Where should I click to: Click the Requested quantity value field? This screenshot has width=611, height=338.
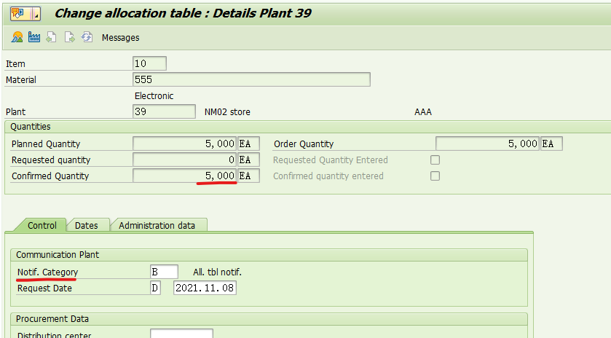pos(184,160)
